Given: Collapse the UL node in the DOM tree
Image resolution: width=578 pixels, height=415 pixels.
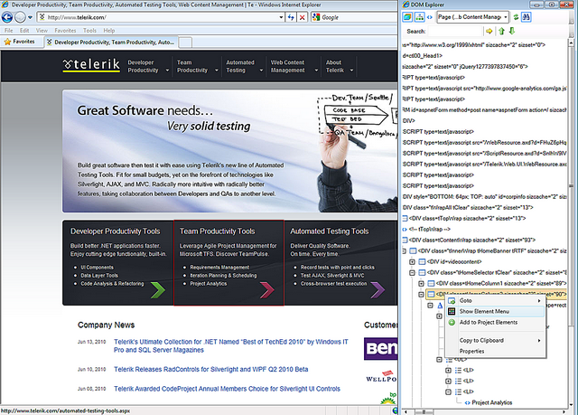Looking at the screenshot, I should pyautogui.click(x=440, y=359).
